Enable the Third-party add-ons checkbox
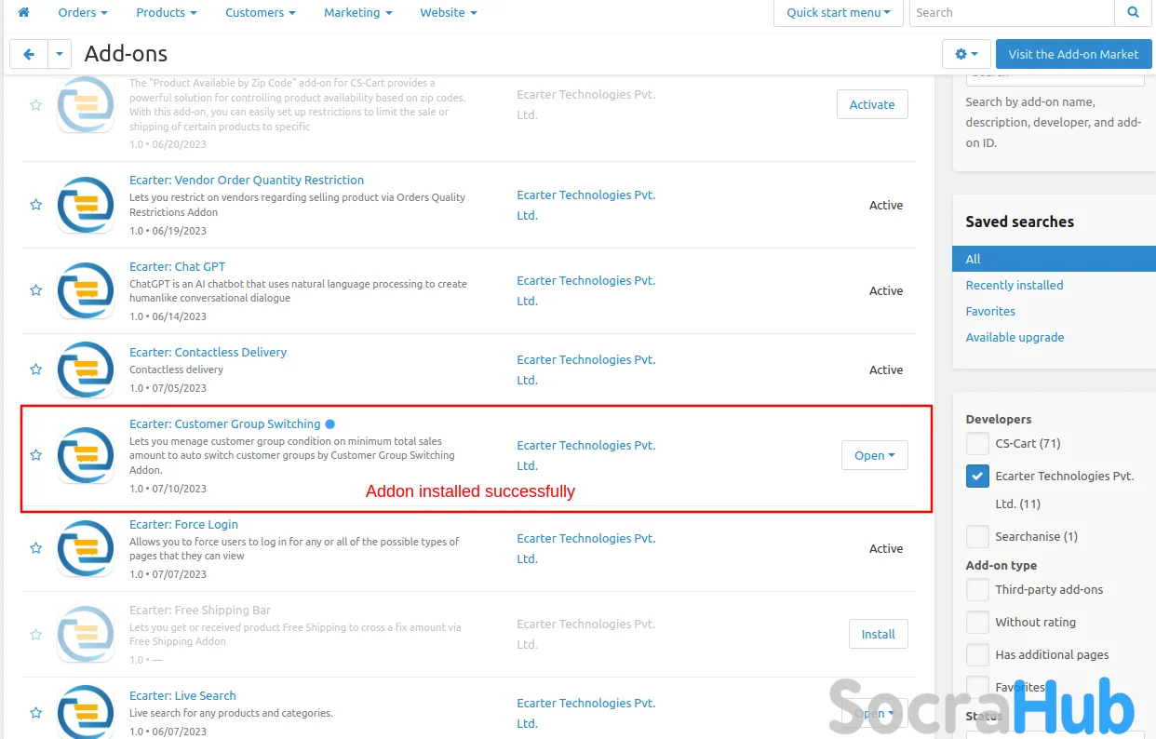Screen dimensions: 1156x739 (x=977, y=590)
